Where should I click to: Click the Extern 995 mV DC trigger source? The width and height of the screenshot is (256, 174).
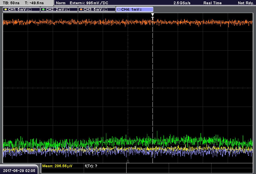[89, 3]
